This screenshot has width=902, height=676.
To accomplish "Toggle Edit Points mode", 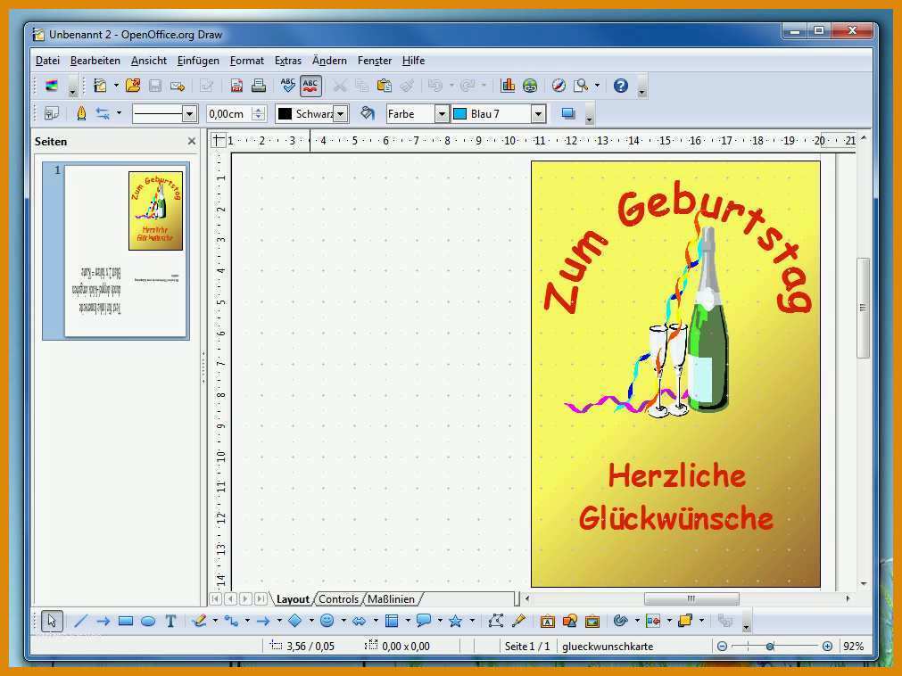I will click(496, 621).
